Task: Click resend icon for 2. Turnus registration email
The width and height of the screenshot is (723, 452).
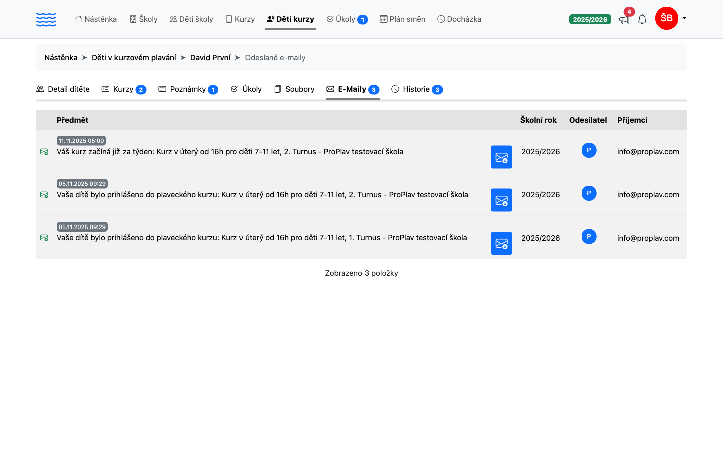Action: (x=501, y=200)
